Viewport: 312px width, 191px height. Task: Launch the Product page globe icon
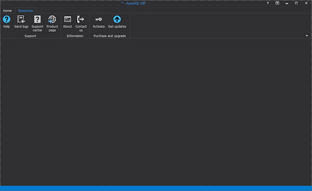tap(52, 19)
